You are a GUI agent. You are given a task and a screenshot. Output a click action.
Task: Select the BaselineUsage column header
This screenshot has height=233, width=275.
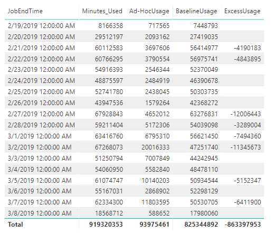(196, 11)
